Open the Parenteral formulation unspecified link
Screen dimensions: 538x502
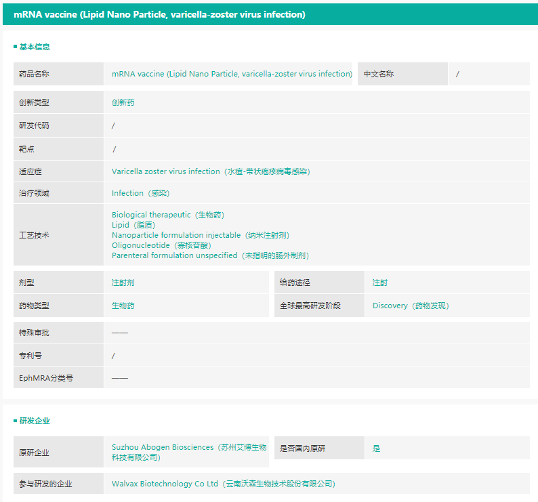click(x=210, y=255)
